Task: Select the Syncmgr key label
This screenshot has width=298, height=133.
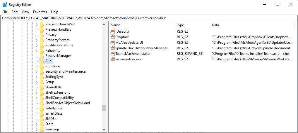Action: [x=52, y=129]
